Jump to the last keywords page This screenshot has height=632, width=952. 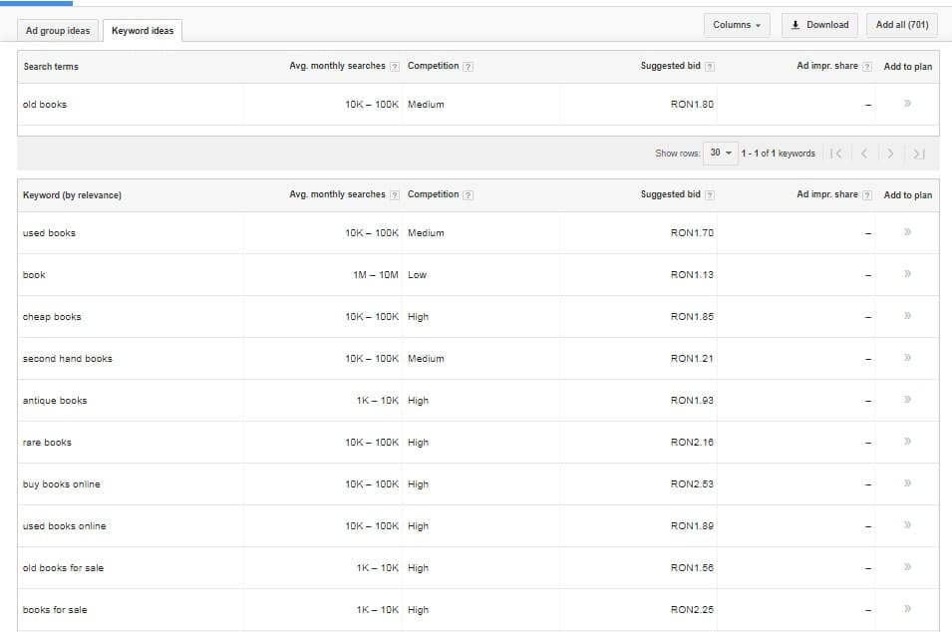[x=917, y=153]
